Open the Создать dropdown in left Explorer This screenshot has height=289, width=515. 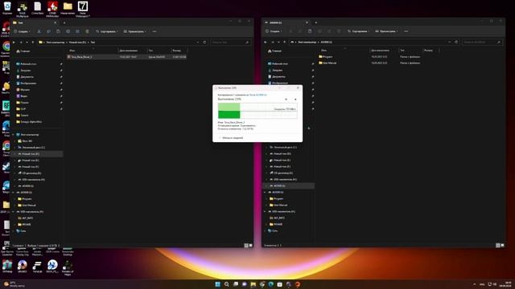(x=23, y=31)
